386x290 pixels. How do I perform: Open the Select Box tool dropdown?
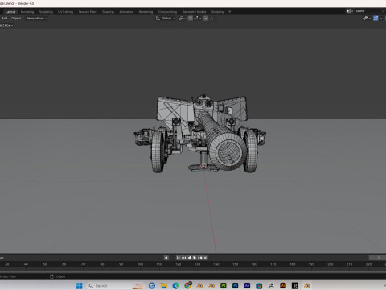[6, 25]
